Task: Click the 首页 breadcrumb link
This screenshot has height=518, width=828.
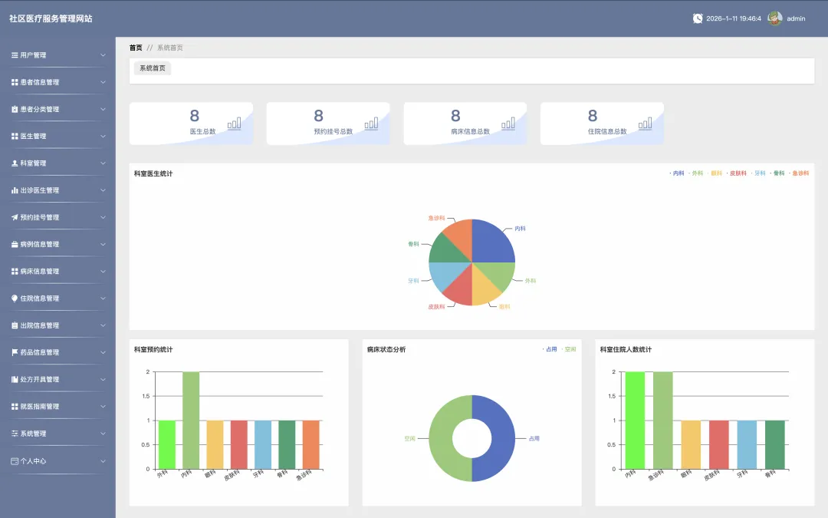Action: pyautogui.click(x=136, y=48)
